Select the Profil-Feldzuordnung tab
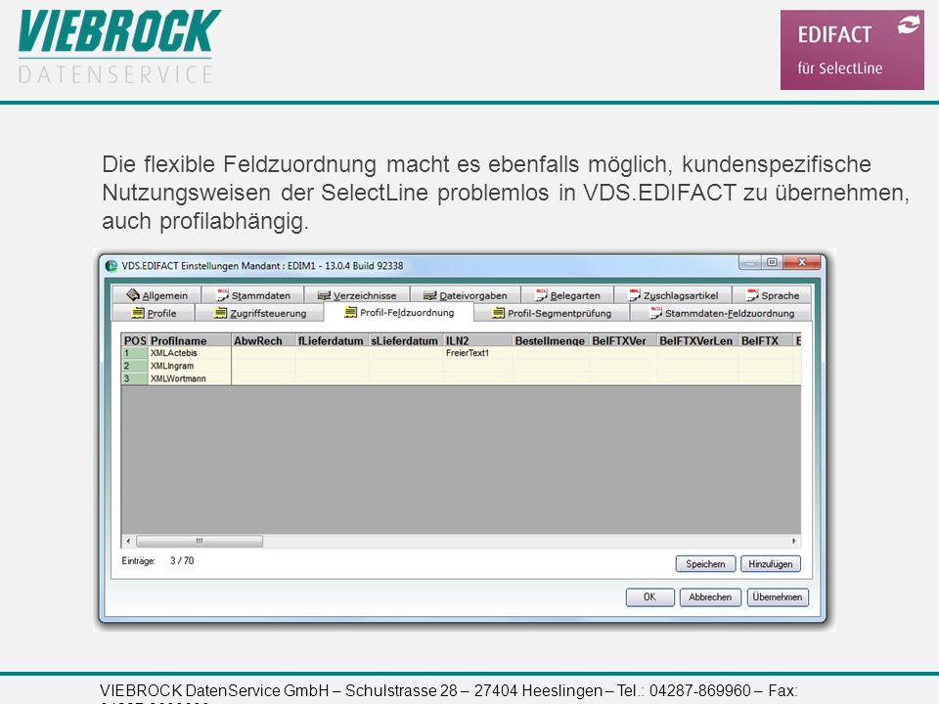Screen dimensions: 939x704 [x=399, y=313]
